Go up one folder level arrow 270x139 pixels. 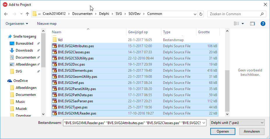[x=27, y=14]
